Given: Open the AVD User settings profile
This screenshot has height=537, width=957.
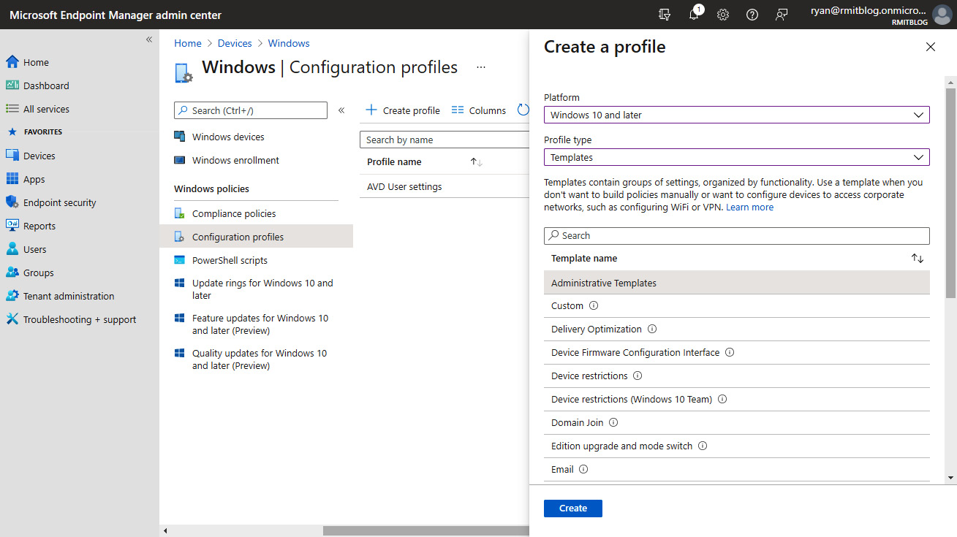Looking at the screenshot, I should (x=404, y=186).
